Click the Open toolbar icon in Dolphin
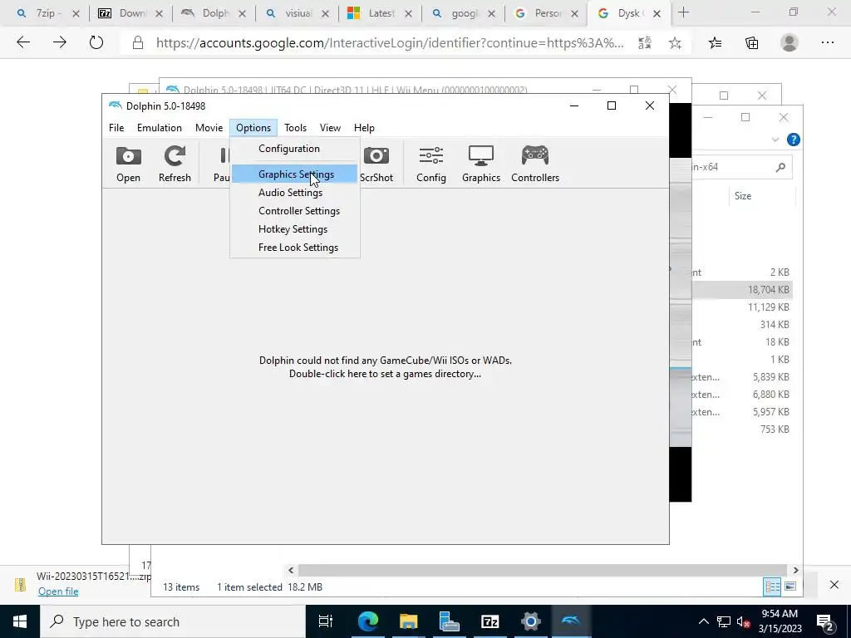This screenshot has width=851, height=638. (x=128, y=164)
